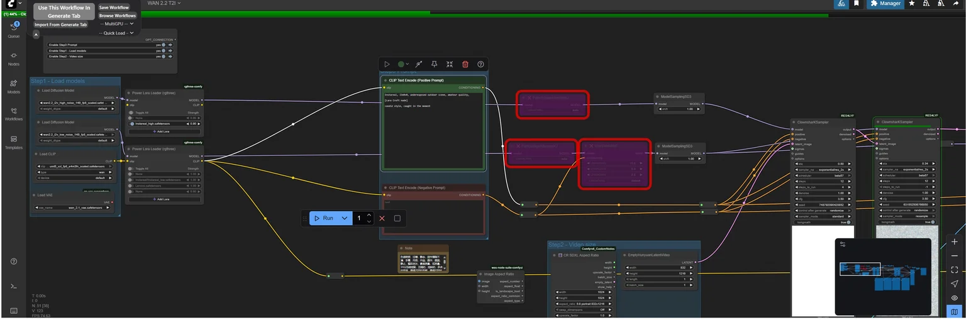Image resolution: width=966 pixels, height=320 pixels.
Task: Click the bookmark icon in top bar
Action: [857, 4]
